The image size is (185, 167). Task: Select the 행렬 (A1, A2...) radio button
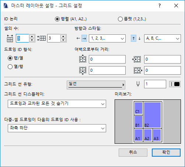57,19
